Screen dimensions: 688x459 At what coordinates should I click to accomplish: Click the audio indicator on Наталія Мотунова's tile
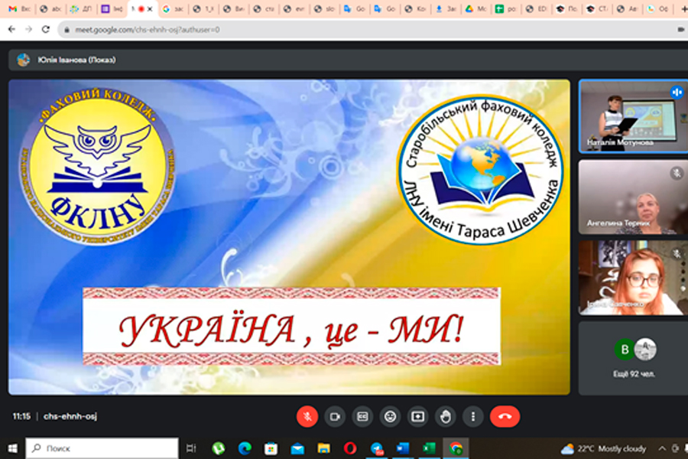677,93
